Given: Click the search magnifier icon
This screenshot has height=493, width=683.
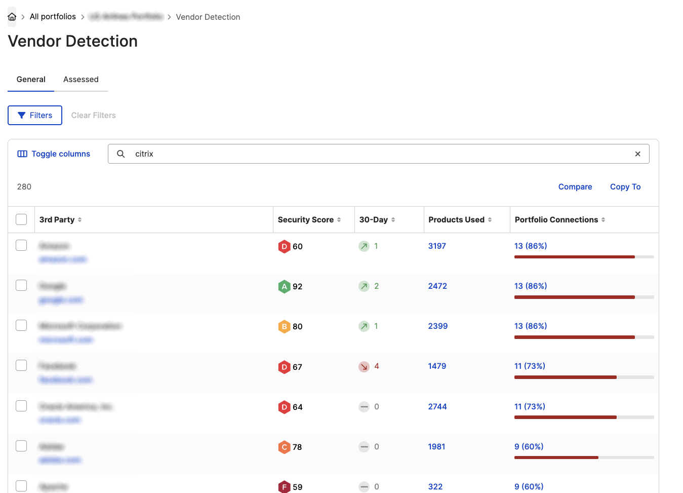Looking at the screenshot, I should point(120,154).
